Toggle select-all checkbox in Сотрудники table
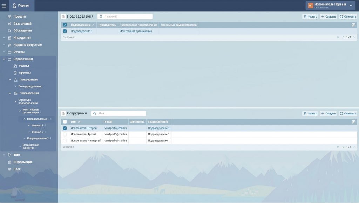359x203 pixels. click(x=65, y=122)
